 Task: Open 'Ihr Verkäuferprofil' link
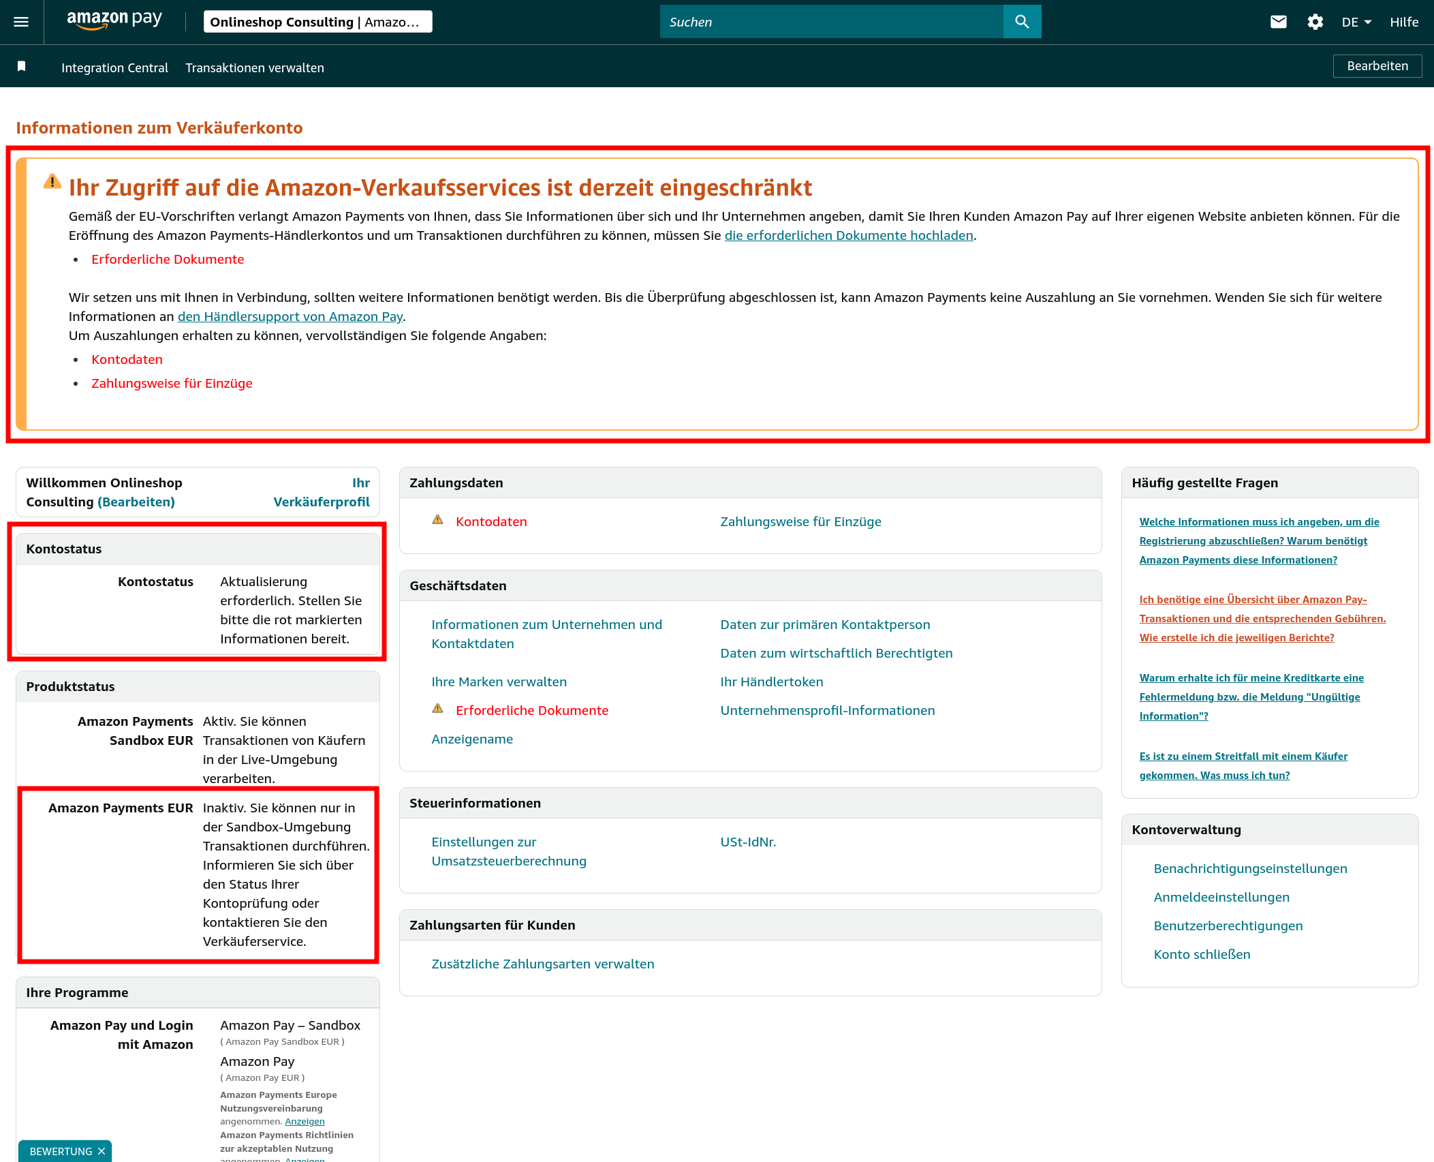[x=322, y=492]
